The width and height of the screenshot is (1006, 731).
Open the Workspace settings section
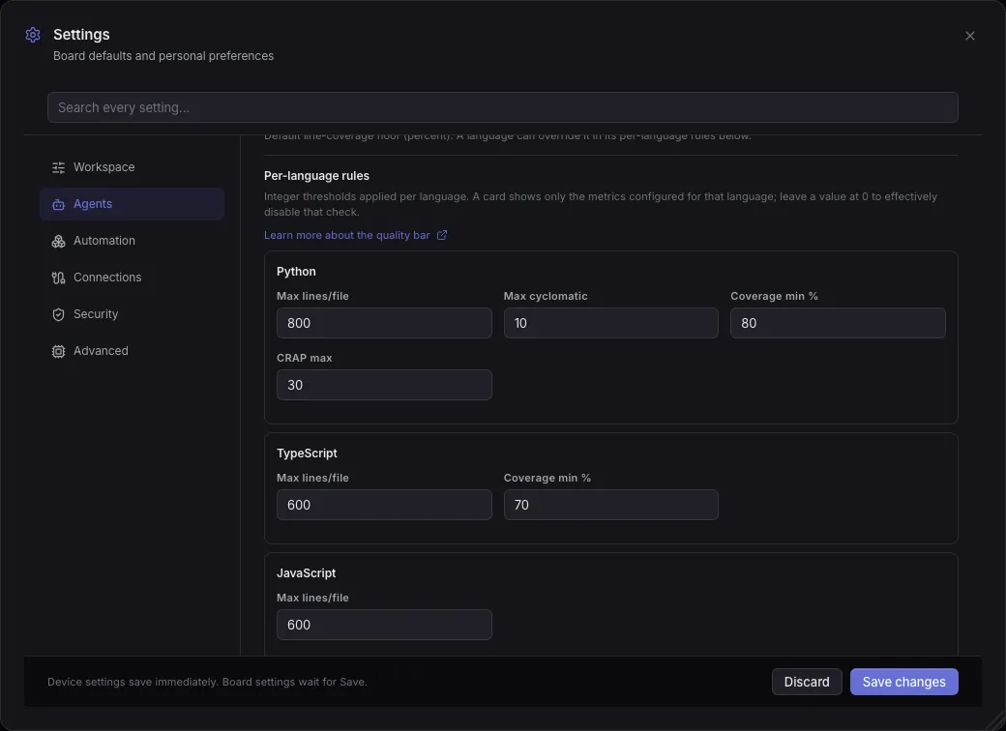[x=133, y=167]
